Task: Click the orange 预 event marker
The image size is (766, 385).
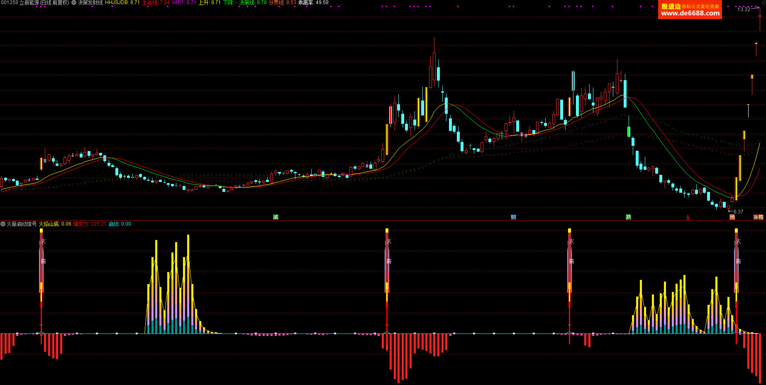Action: (x=732, y=217)
